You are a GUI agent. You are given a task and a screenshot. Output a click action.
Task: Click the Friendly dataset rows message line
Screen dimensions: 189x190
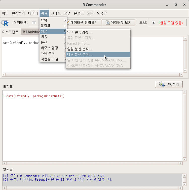click(x=58, y=179)
